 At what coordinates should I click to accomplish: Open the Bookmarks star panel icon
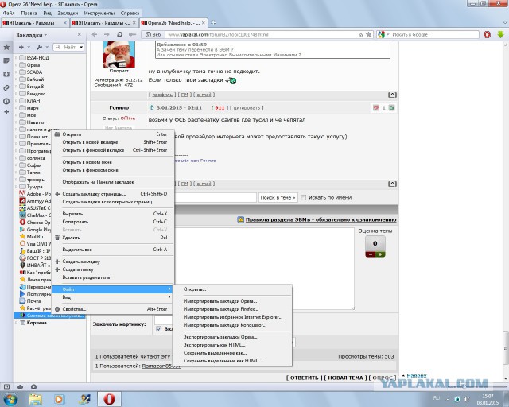tap(6, 48)
